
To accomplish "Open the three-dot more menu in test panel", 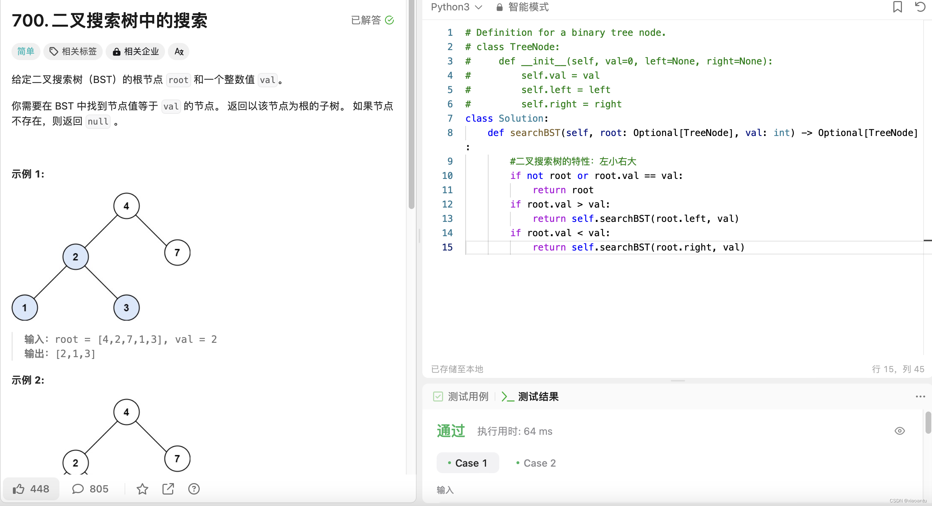I will pyautogui.click(x=920, y=396).
